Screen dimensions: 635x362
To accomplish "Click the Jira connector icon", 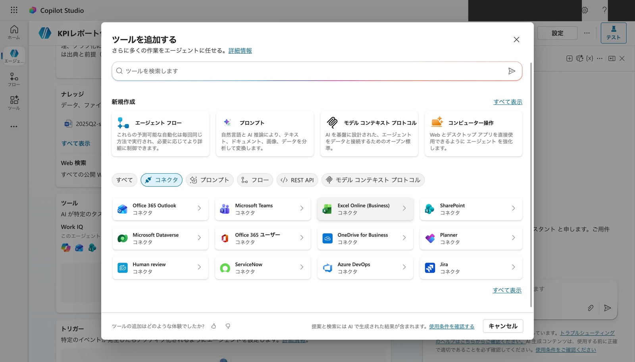I will click(429, 268).
